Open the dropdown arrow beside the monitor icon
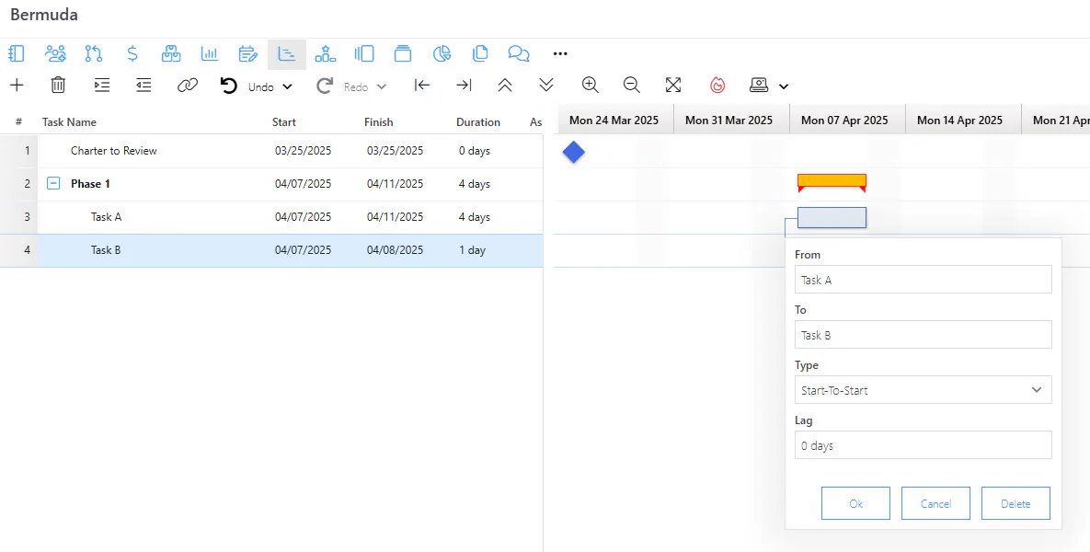Screen dimensions: 1090x552 [x=784, y=86]
